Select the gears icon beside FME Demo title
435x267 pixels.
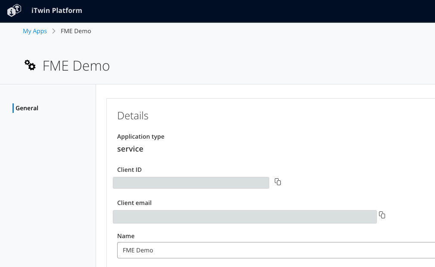[29, 65]
